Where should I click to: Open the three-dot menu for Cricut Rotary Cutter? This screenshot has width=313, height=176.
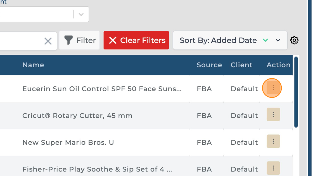pos(273,115)
